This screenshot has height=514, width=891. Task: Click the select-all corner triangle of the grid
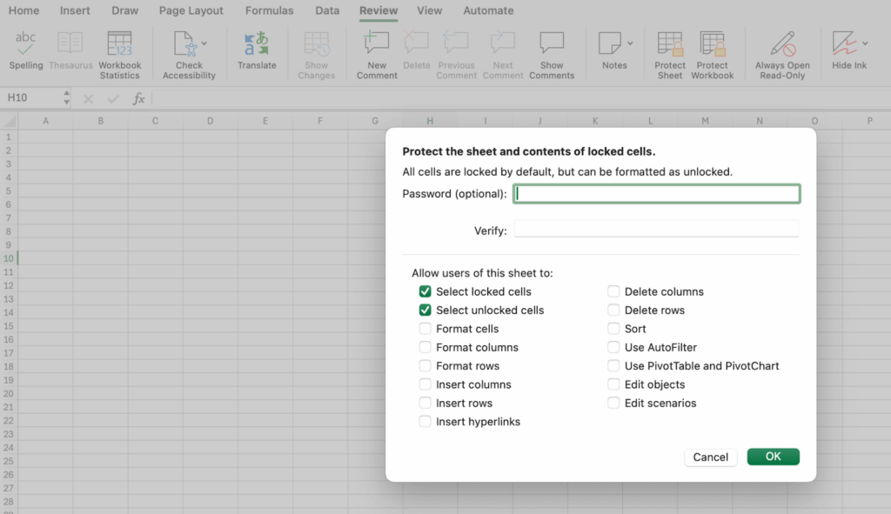10,120
